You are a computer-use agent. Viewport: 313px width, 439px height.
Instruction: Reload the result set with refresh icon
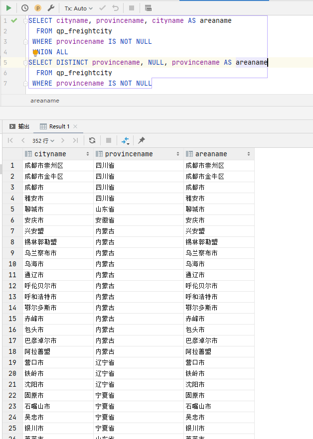92,140
